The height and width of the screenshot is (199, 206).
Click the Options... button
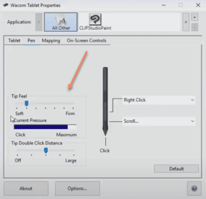coord(77,188)
